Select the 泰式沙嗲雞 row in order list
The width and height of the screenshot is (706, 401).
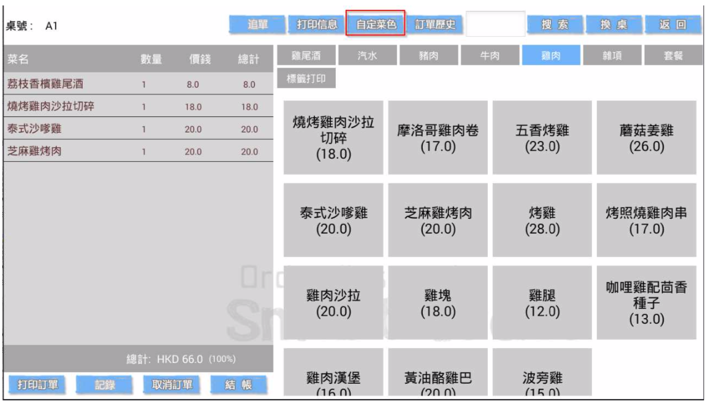[x=139, y=129]
